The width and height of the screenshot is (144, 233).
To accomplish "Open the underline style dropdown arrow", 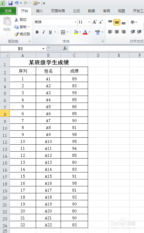I will [55, 32].
